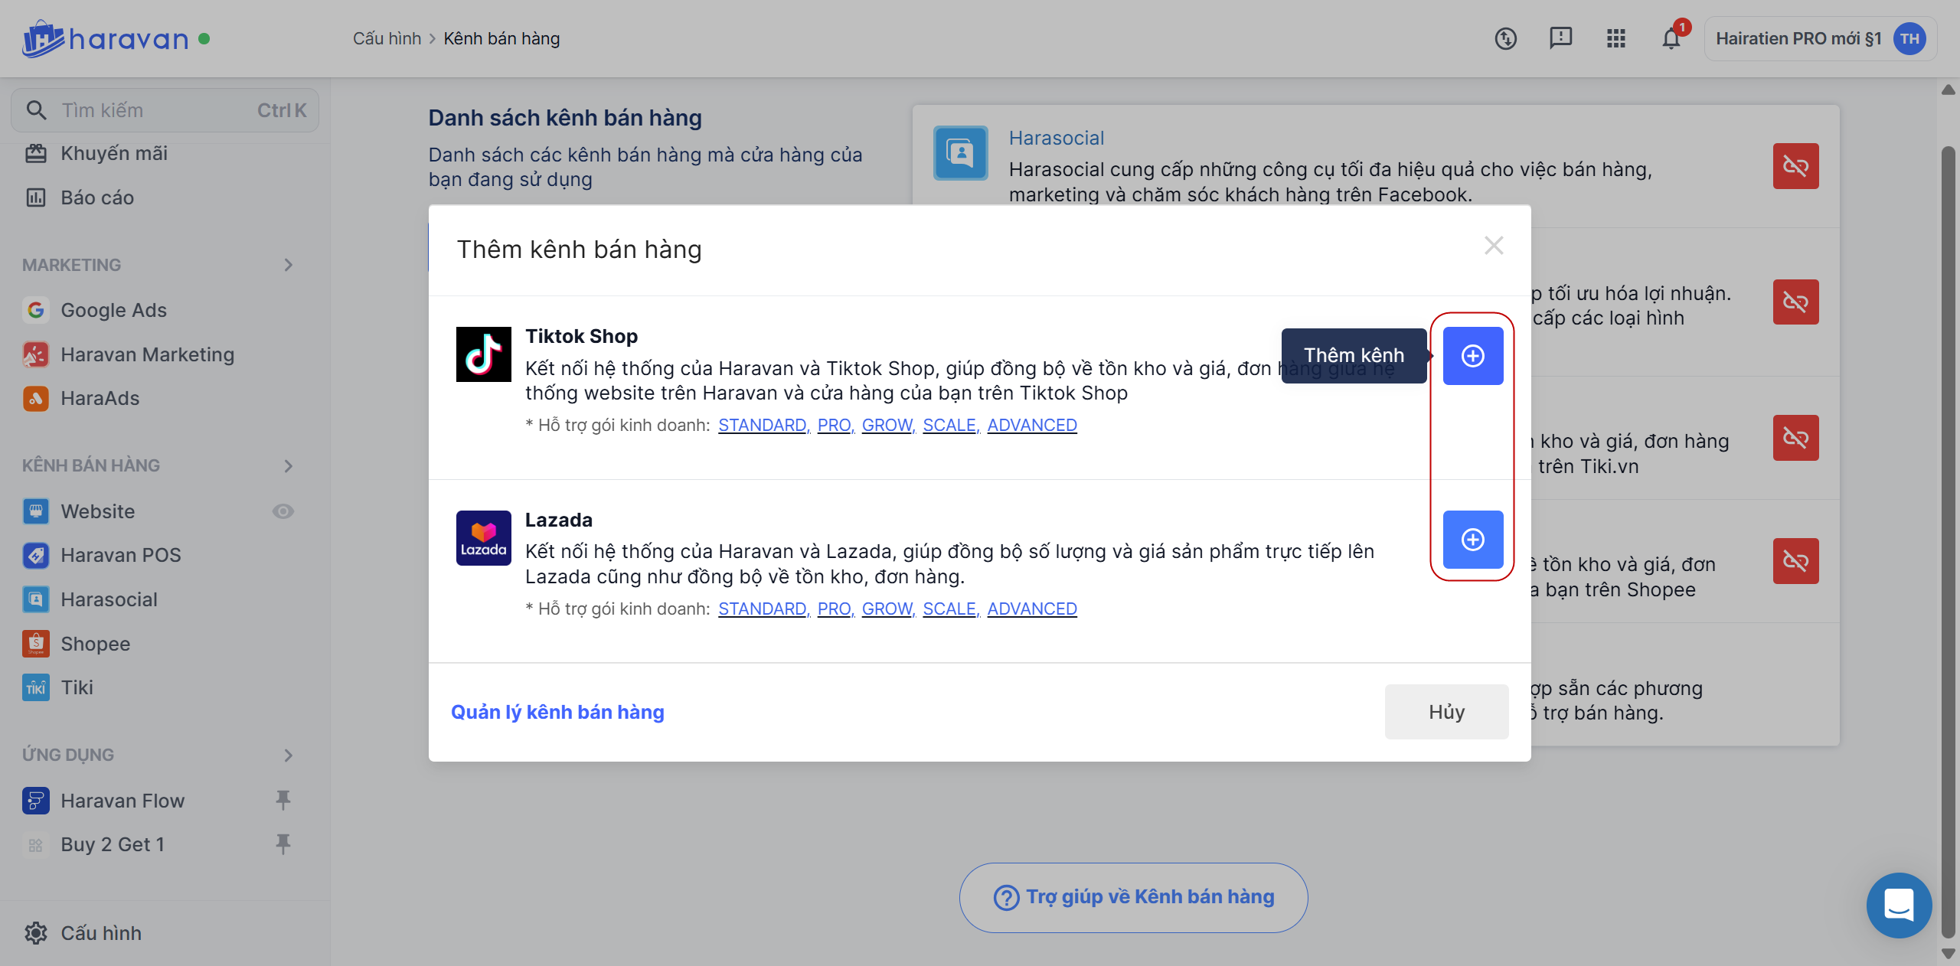Open Quản lý kênh bán hàng link
This screenshot has width=1960, height=966.
[557, 712]
